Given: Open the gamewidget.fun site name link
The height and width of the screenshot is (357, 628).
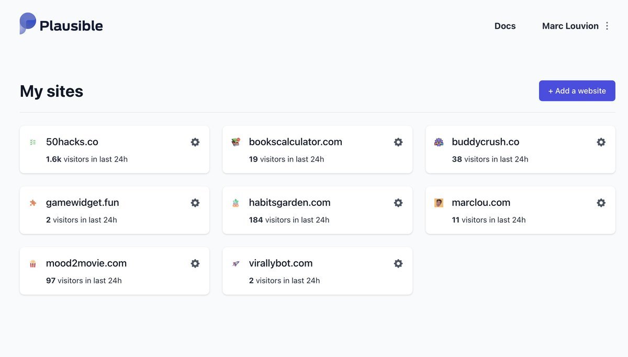Looking at the screenshot, I should (x=83, y=203).
